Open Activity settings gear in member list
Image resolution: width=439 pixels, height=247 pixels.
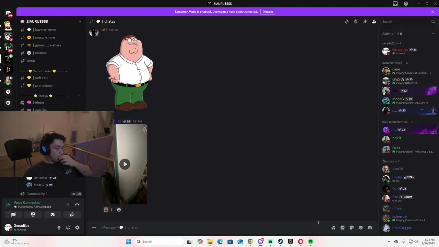pos(401,34)
